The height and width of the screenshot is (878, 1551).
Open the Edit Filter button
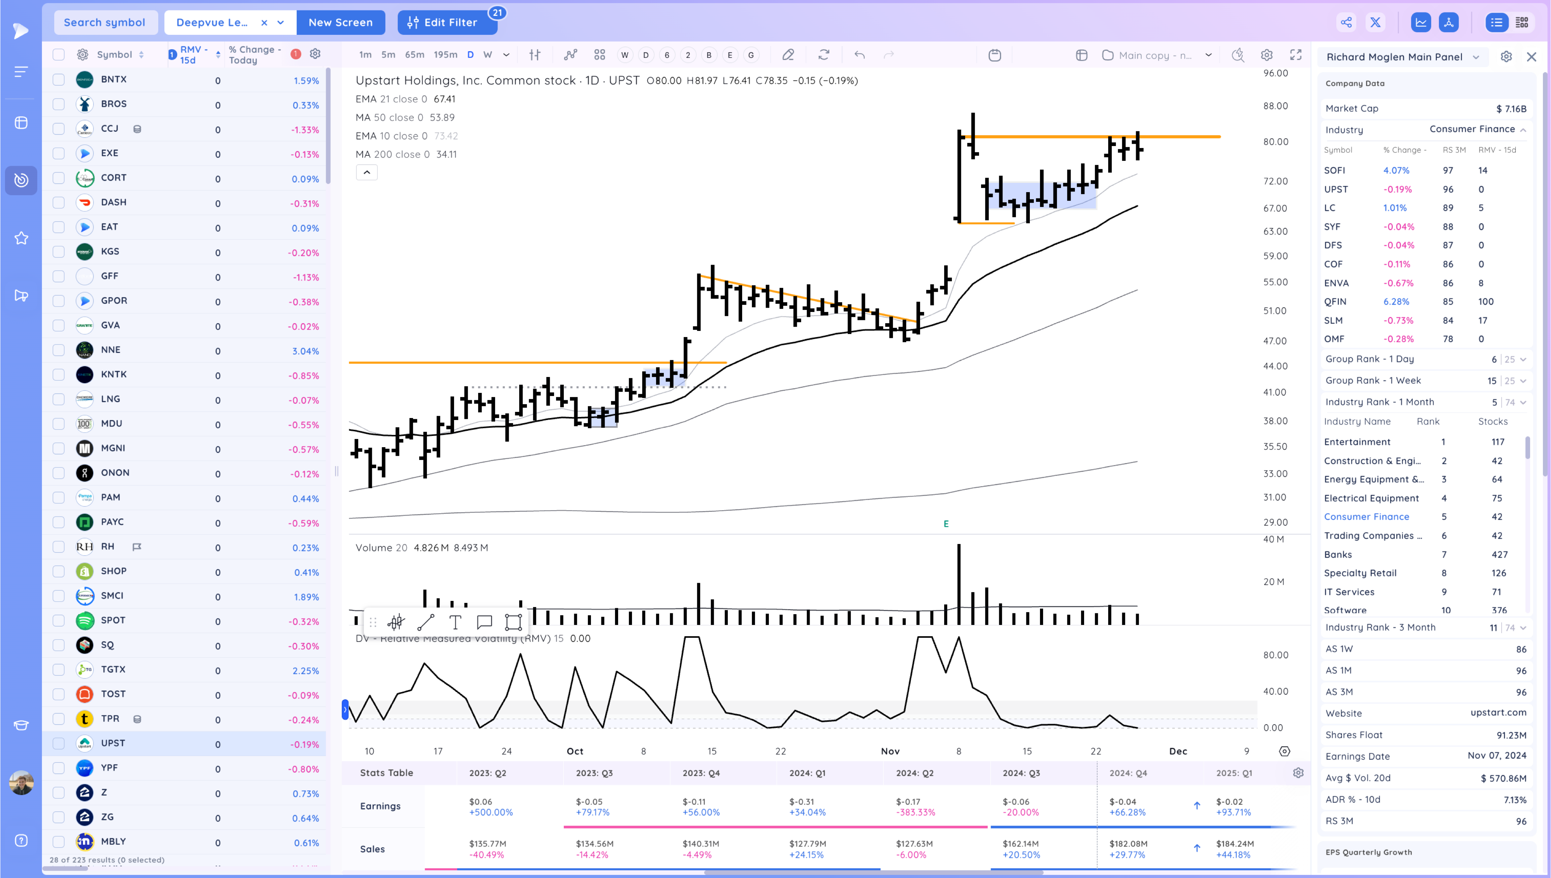click(x=447, y=23)
